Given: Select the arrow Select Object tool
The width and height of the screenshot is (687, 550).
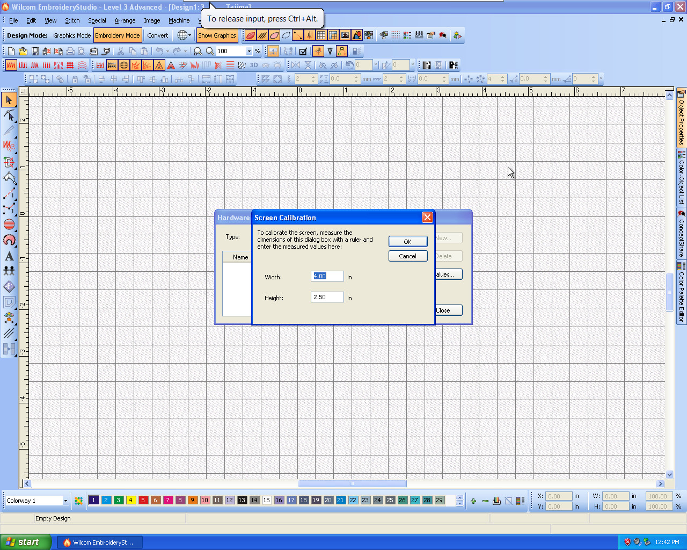Looking at the screenshot, I should click(9, 100).
